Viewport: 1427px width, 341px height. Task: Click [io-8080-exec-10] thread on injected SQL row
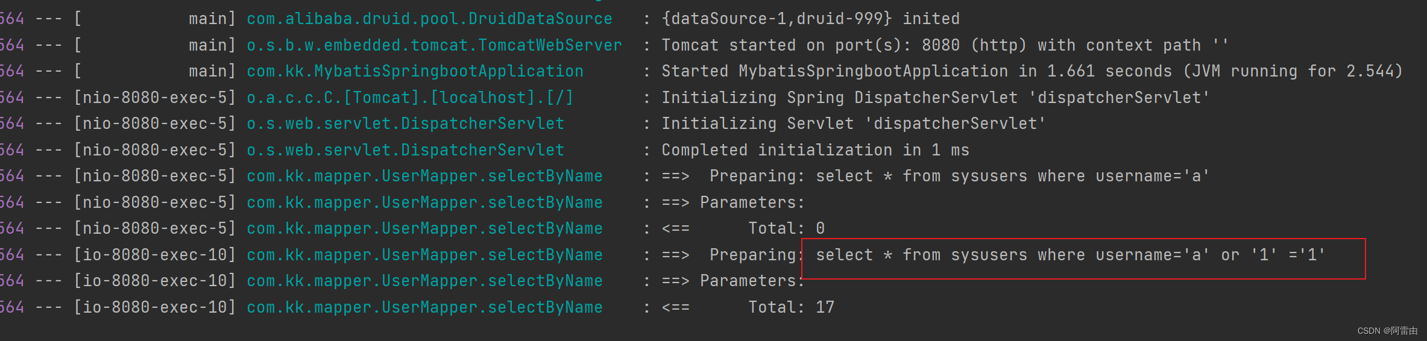[154, 255]
